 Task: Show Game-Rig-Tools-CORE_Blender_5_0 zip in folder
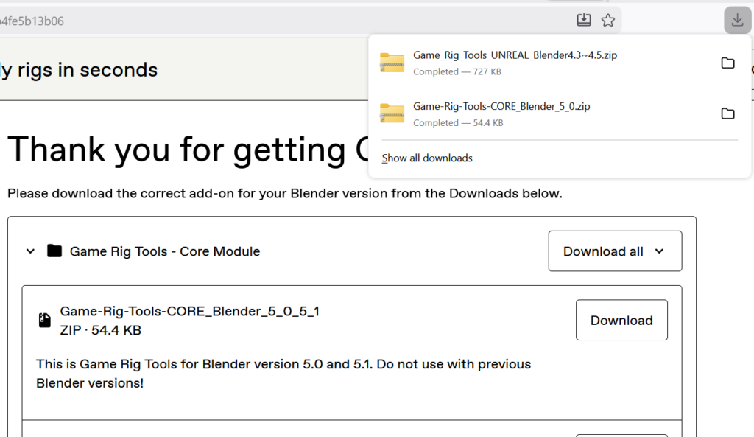click(x=727, y=113)
